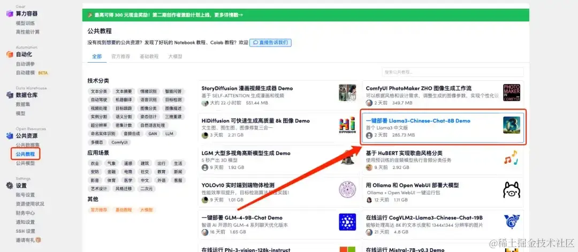Open 一键部署 Llama3-Chinese-Chat-8B Demo tutorial
Image resolution: width=578 pixels, height=252 pixels.
pyautogui.click(x=418, y=120)
